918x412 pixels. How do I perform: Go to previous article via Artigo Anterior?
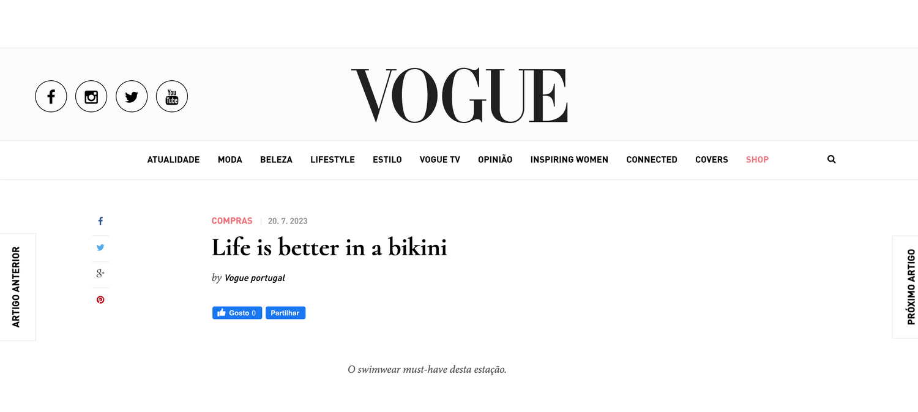(x=17, y=287)
